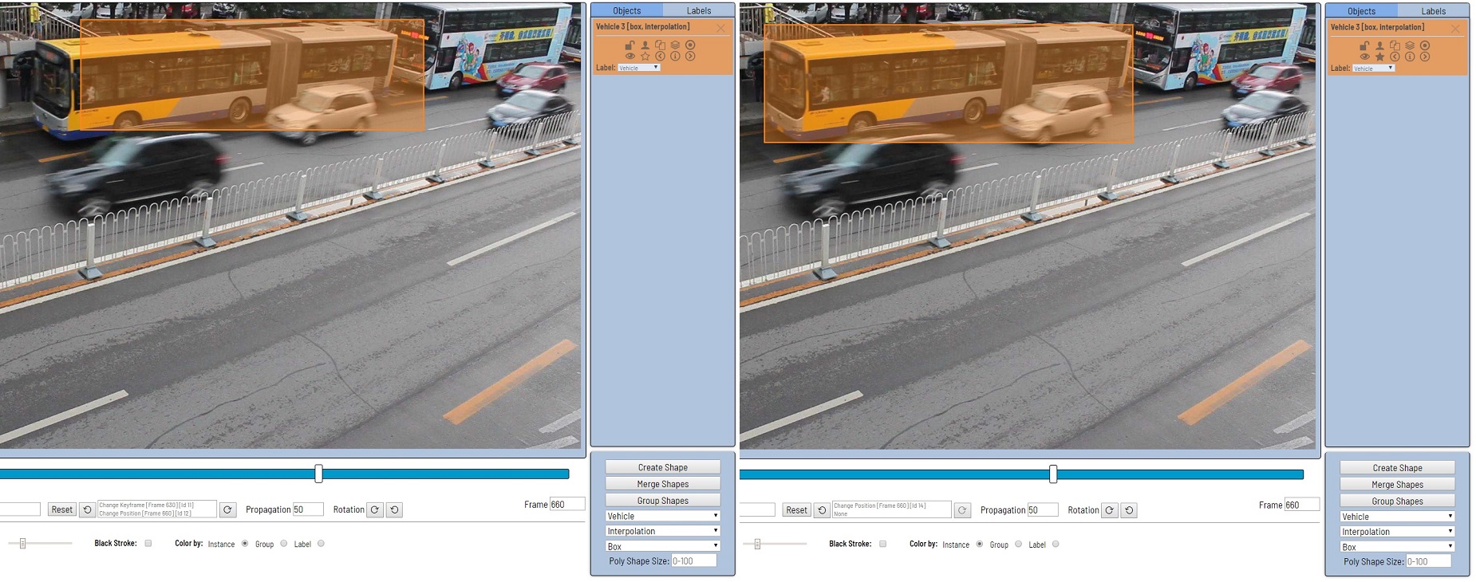The image size is (1476, 582).
Task: Open the Label dropdown in left Vehicle 3 card
Action: click(x=639, y=68)
